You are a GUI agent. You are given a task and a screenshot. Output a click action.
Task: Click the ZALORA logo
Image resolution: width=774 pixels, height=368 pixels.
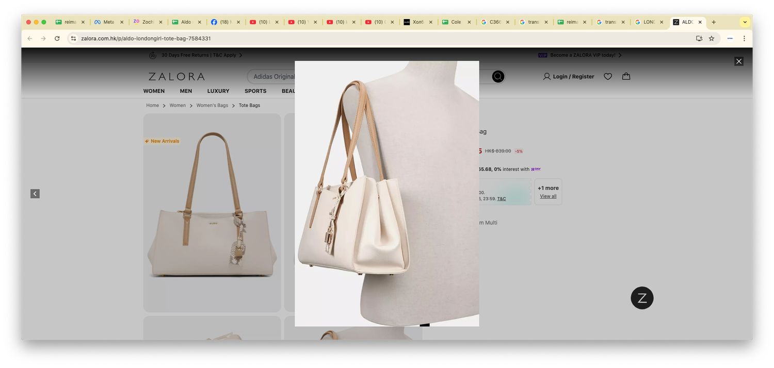176,76
